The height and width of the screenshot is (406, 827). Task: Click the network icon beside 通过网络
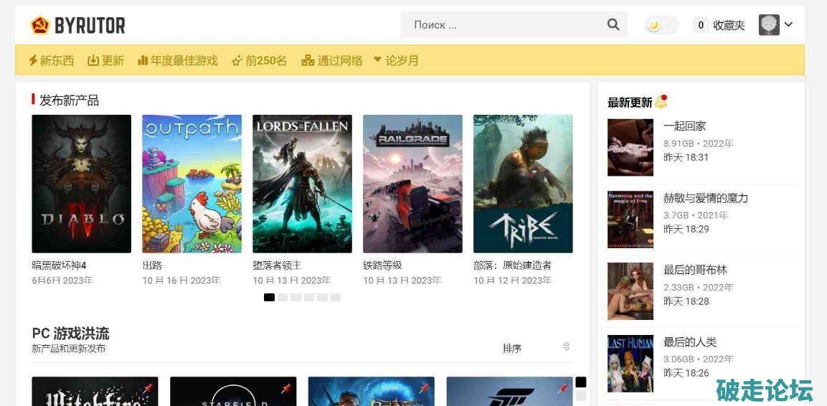[x=308, y=60]
